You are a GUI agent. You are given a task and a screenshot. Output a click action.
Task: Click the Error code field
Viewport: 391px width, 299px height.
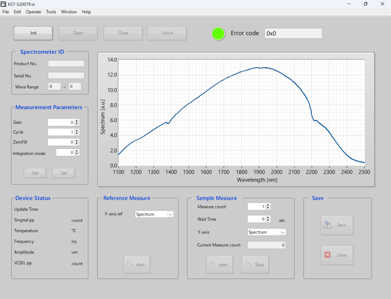pyautogui.click(x=293, y=33)
